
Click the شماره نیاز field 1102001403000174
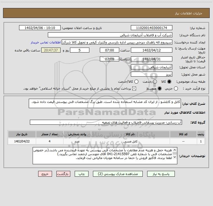(152, 28)
